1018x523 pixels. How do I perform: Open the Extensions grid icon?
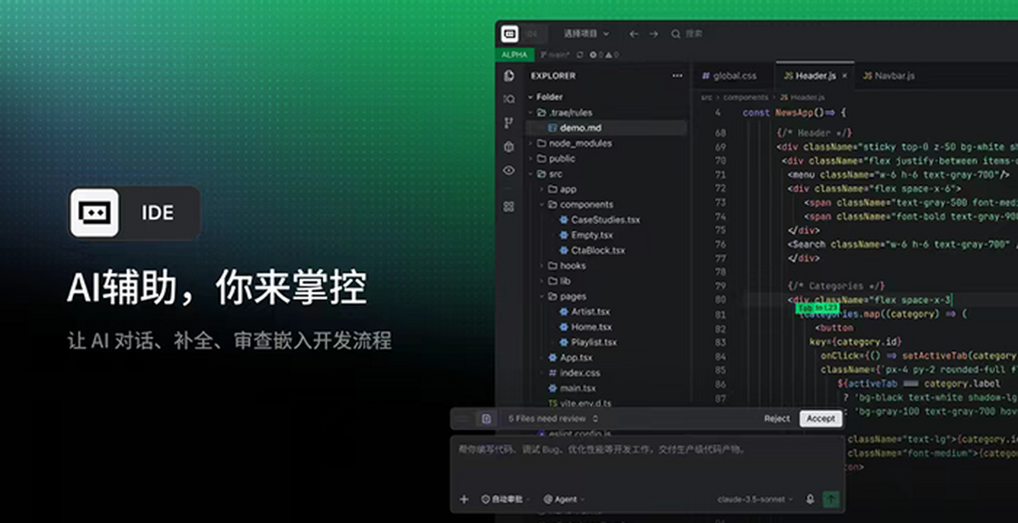tap(509, 206)
